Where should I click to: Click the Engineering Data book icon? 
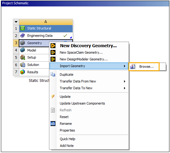tap(23, 36)
